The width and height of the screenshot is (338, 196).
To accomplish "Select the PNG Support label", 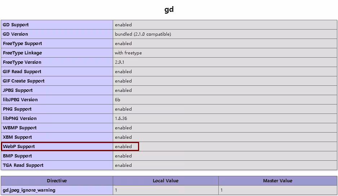I will [17, 109].
